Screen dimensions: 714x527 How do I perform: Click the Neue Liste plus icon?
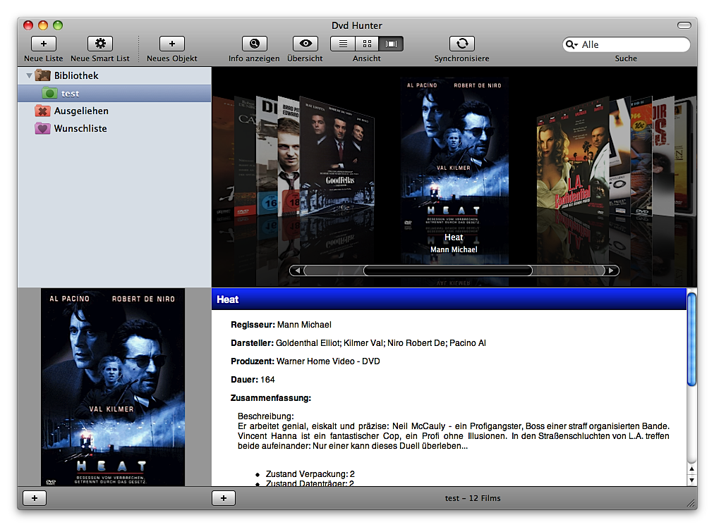tap(44, 44)
